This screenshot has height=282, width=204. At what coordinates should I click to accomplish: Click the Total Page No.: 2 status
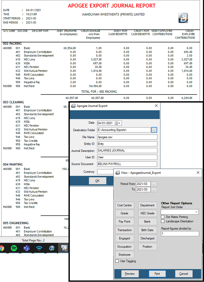coord(33,240)
